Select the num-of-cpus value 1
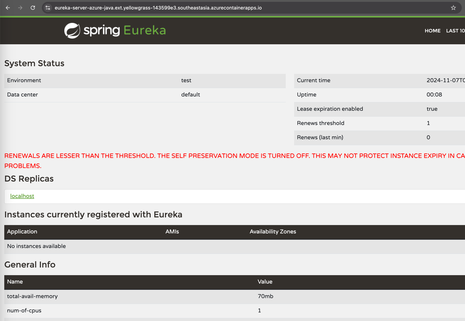The image size is (465, 321). [259, 311]
